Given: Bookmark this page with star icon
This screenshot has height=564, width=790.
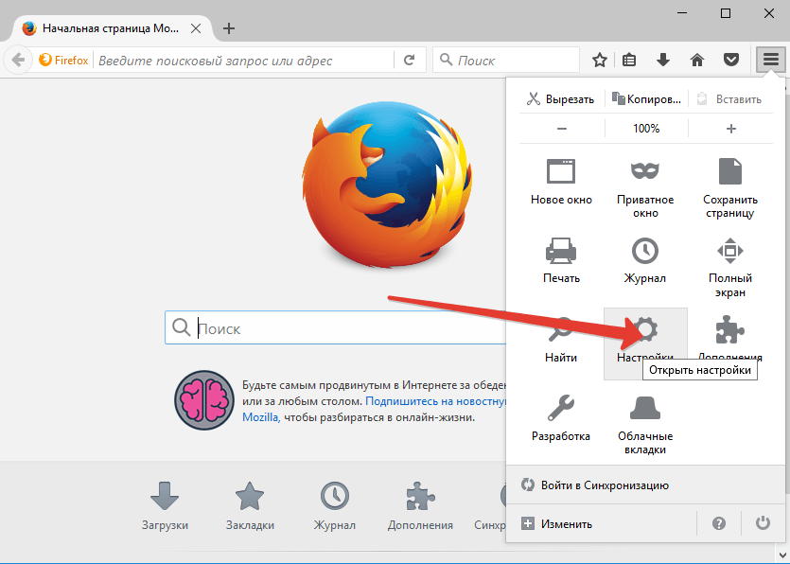Looking at the screenshot, I should 600,60.
